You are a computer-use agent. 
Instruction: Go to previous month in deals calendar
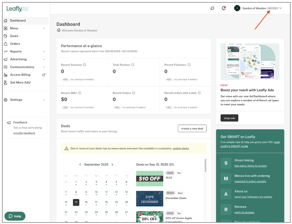pyautogui.click(x=80, y=164)
